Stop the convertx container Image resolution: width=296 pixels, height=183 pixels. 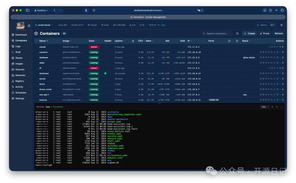click(261, 52)
